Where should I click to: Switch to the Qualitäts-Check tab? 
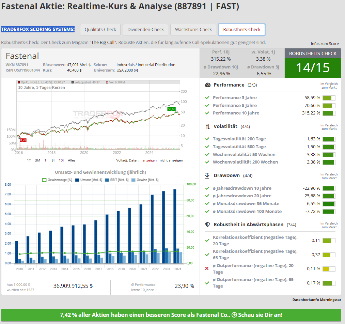click(100, 30)
